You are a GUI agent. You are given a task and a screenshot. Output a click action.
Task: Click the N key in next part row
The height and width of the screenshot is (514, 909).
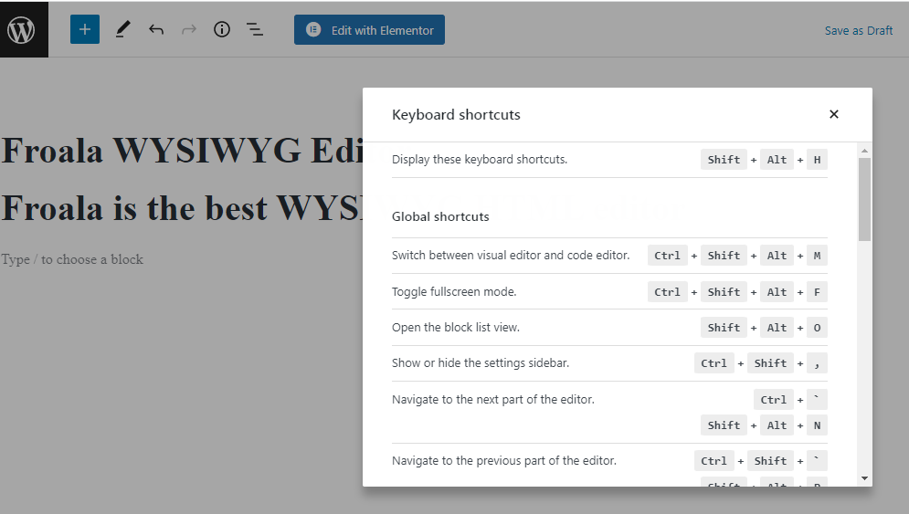[817, 425]
